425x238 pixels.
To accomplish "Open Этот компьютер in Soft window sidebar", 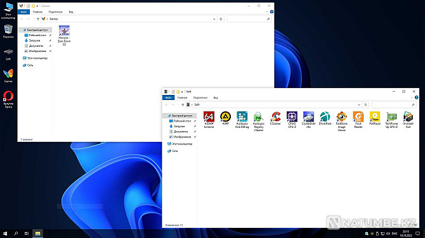I will tap(180, 144).
